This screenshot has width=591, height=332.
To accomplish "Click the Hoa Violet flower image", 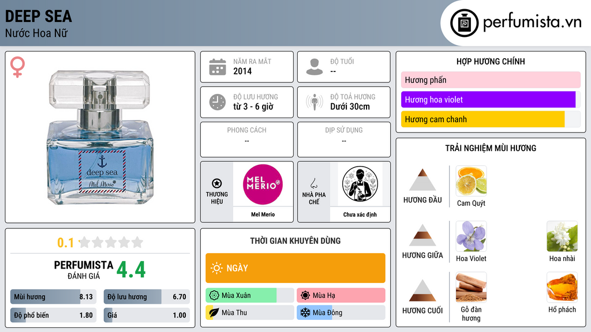I will click(471, 236).
